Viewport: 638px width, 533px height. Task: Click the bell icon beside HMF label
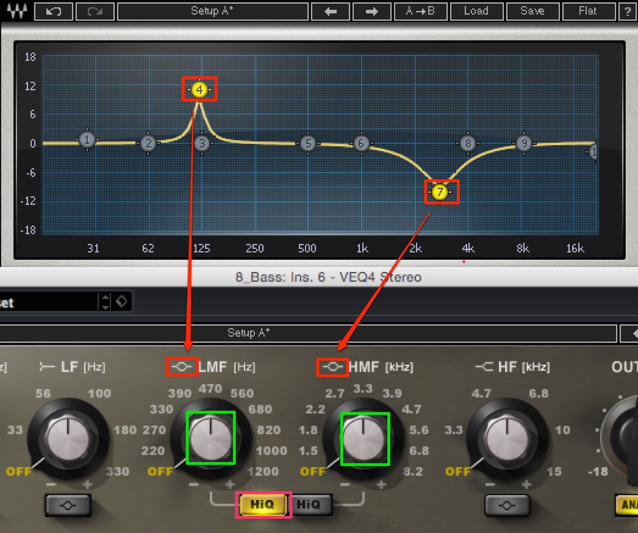(x=333, y=366)
